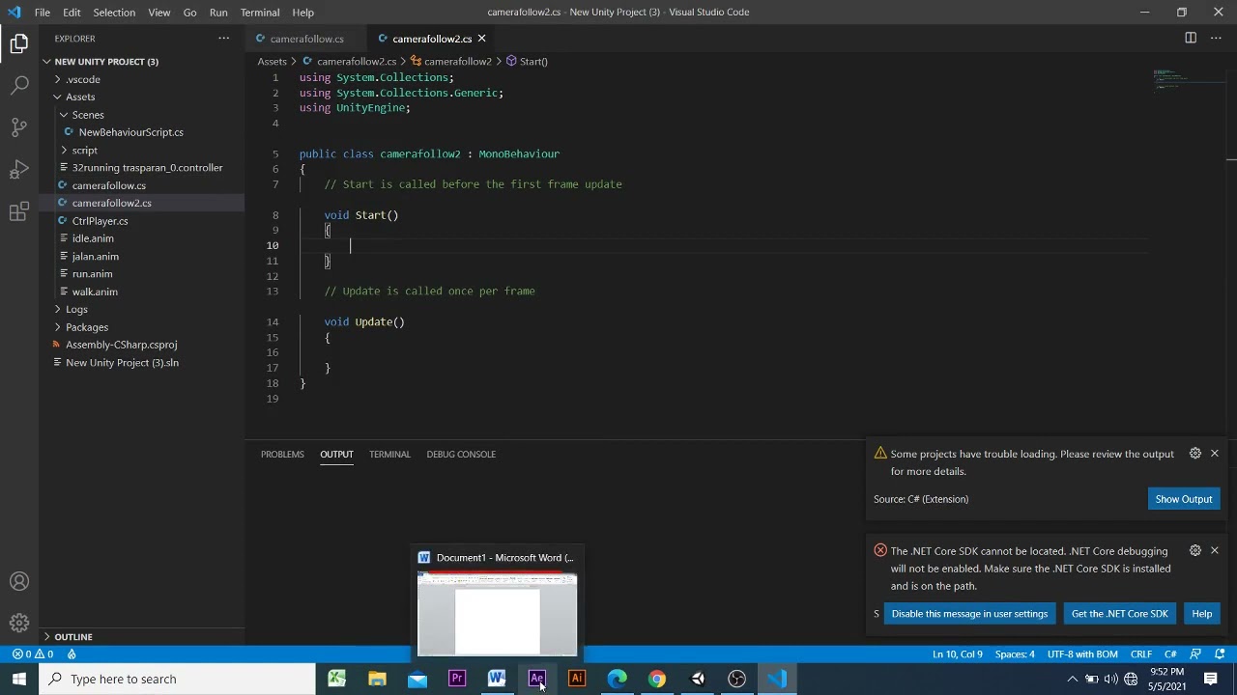Close the camerafollow2.cs editor tab
The height and width of the screenshot is (695, 1237).
pos(481,39)
